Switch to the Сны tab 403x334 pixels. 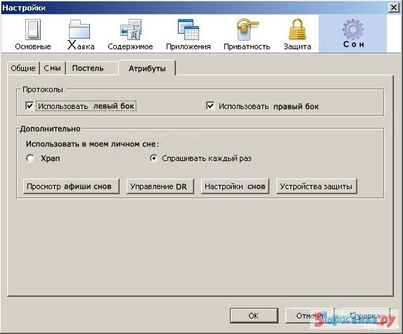(x=53, y=68)
